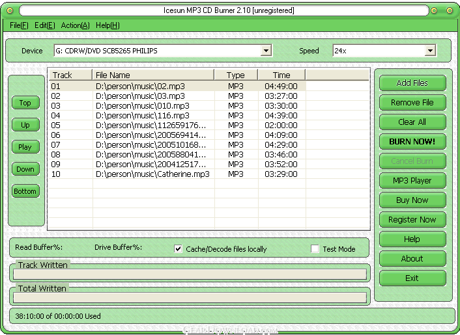Image resolution: width=460 pixels, height=335 pixels.
Task: Select row D:\person\music\200569414...
Action: (x=177, y=135)
